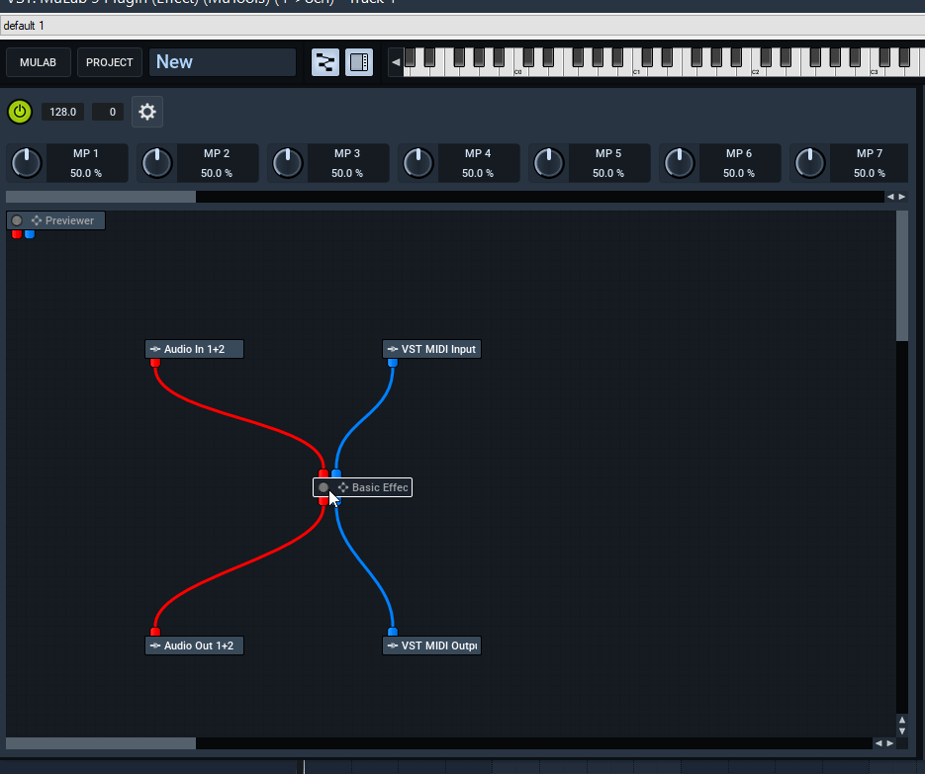Click the 128.0 tempo field

click(x=62, y=112)
